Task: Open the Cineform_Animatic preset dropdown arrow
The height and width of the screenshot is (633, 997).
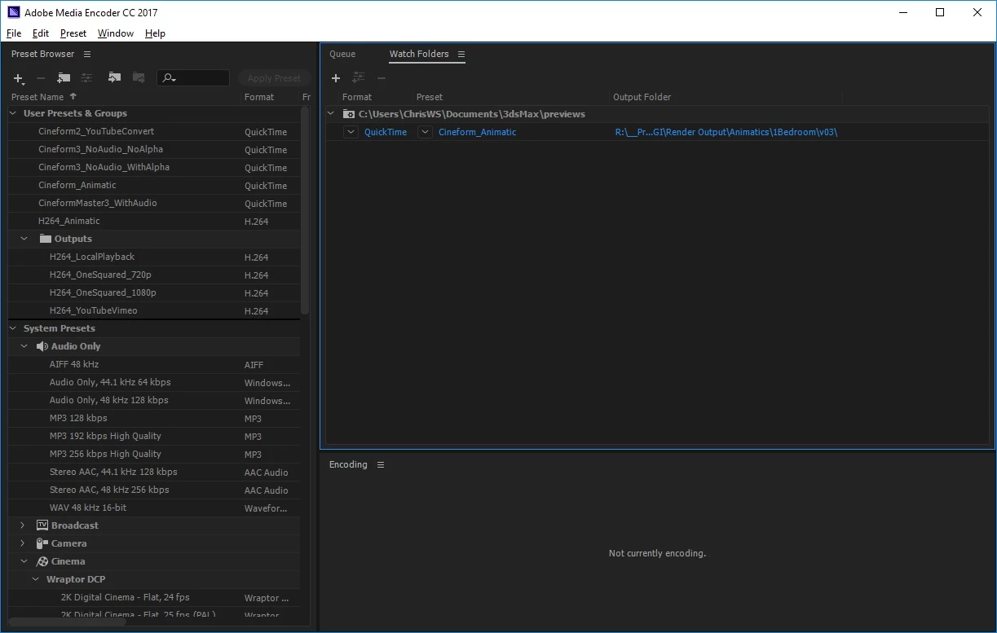Action: 425,132
